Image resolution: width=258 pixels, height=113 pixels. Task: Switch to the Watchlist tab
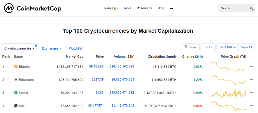tap(76, 48)
